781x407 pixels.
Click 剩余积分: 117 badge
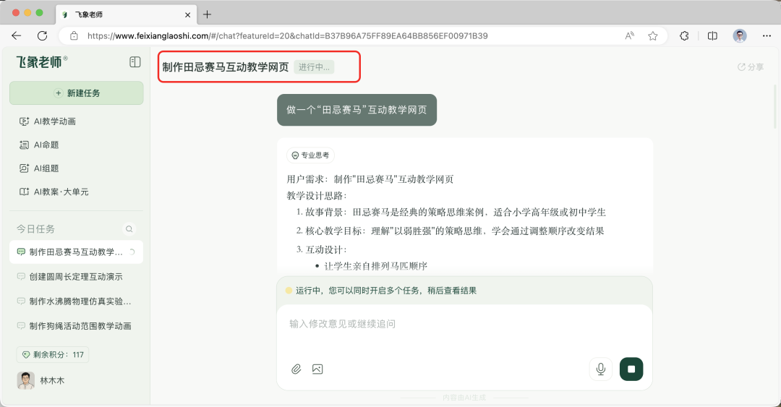point(53,355)
